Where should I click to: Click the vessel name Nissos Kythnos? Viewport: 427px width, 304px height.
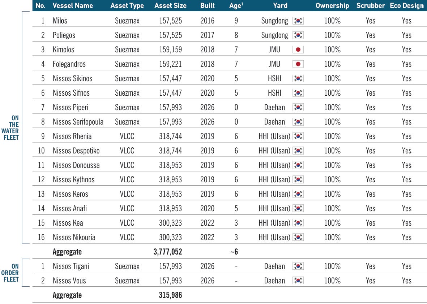pyautogui.click(x=73, y=179)
